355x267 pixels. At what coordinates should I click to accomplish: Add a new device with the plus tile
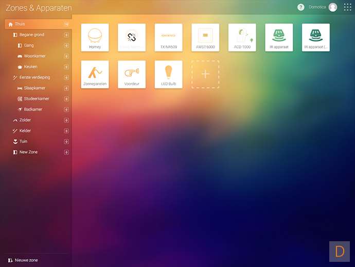point(205,74)
